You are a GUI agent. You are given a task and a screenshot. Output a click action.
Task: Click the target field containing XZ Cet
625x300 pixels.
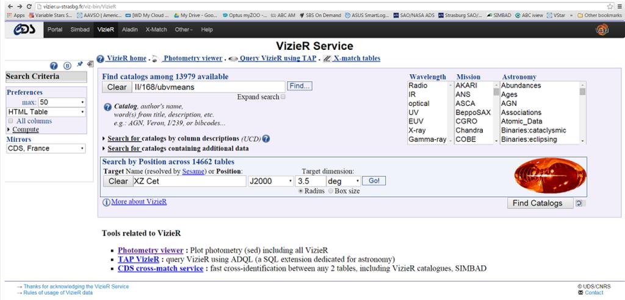(190, 181)
